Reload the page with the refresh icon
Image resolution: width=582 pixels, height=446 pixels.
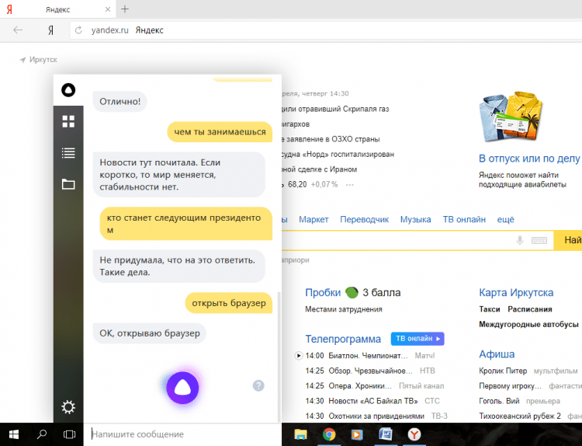click(x=78, y=30)
